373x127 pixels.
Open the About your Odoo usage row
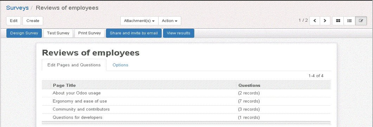click(x=186, y=93)
